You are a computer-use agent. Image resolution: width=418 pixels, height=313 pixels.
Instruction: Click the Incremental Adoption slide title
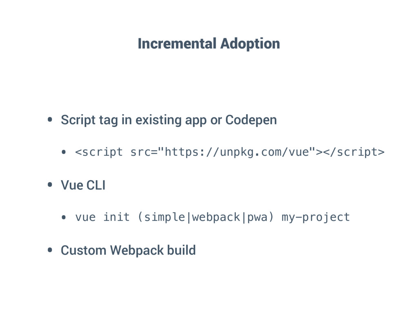click(x=209, y=44)
